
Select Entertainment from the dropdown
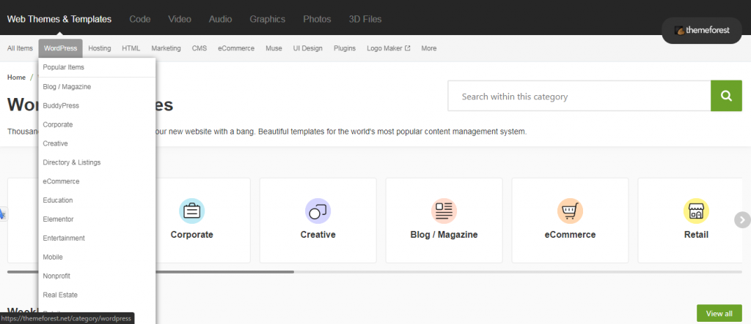coord(98,238)
